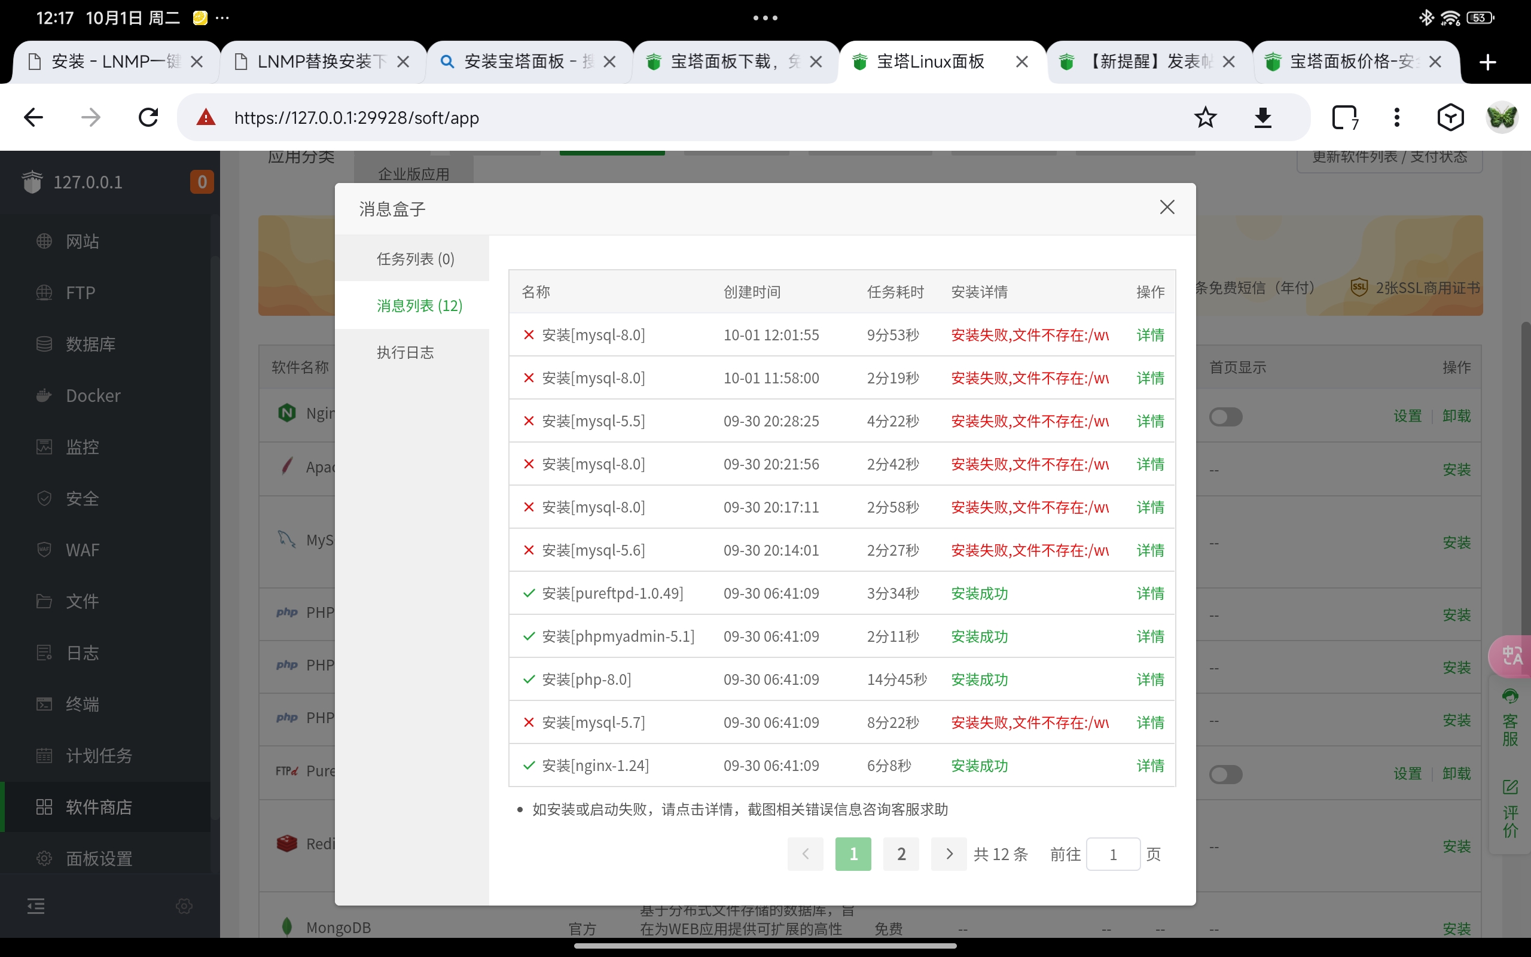View 详情 for pureftpd-1.0.49 install
Viewport: 1531px width, 957px height.
point(1150,593)
